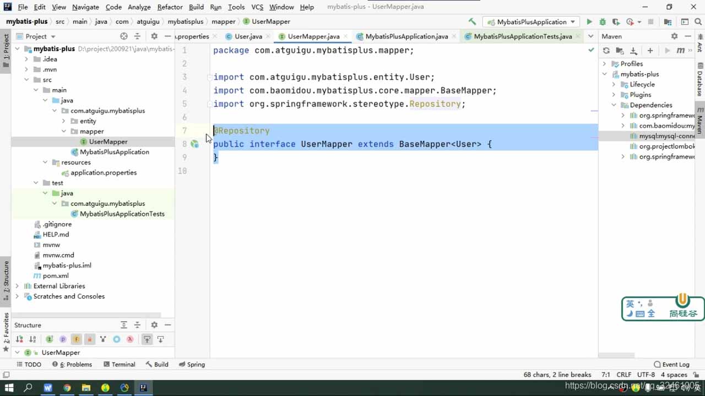Image resolution: width=705 pixels, height=396 pixels.
Task: Click the gutter implementation icon on line 8
Action: (194, 144)
